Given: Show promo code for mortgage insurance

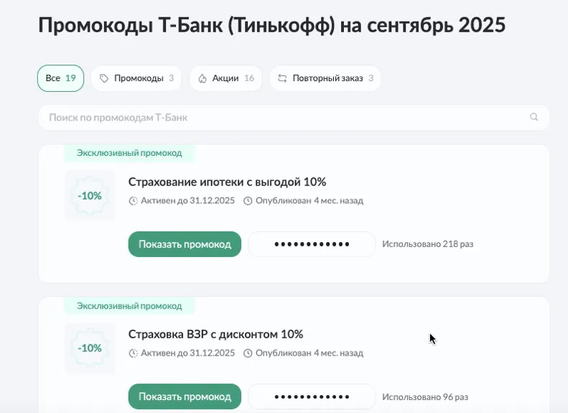Looking at the screenshot, I should point(185,244).
